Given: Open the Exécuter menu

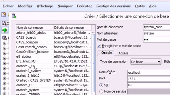Looking at the screenshot, I should [x=84, y=6].
